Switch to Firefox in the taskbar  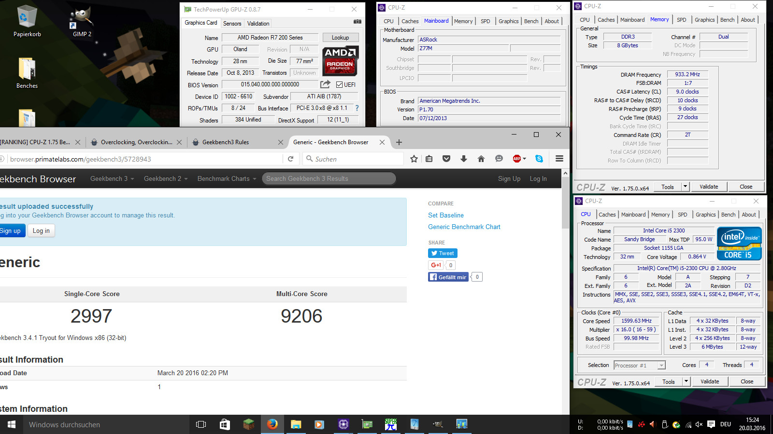272,424
